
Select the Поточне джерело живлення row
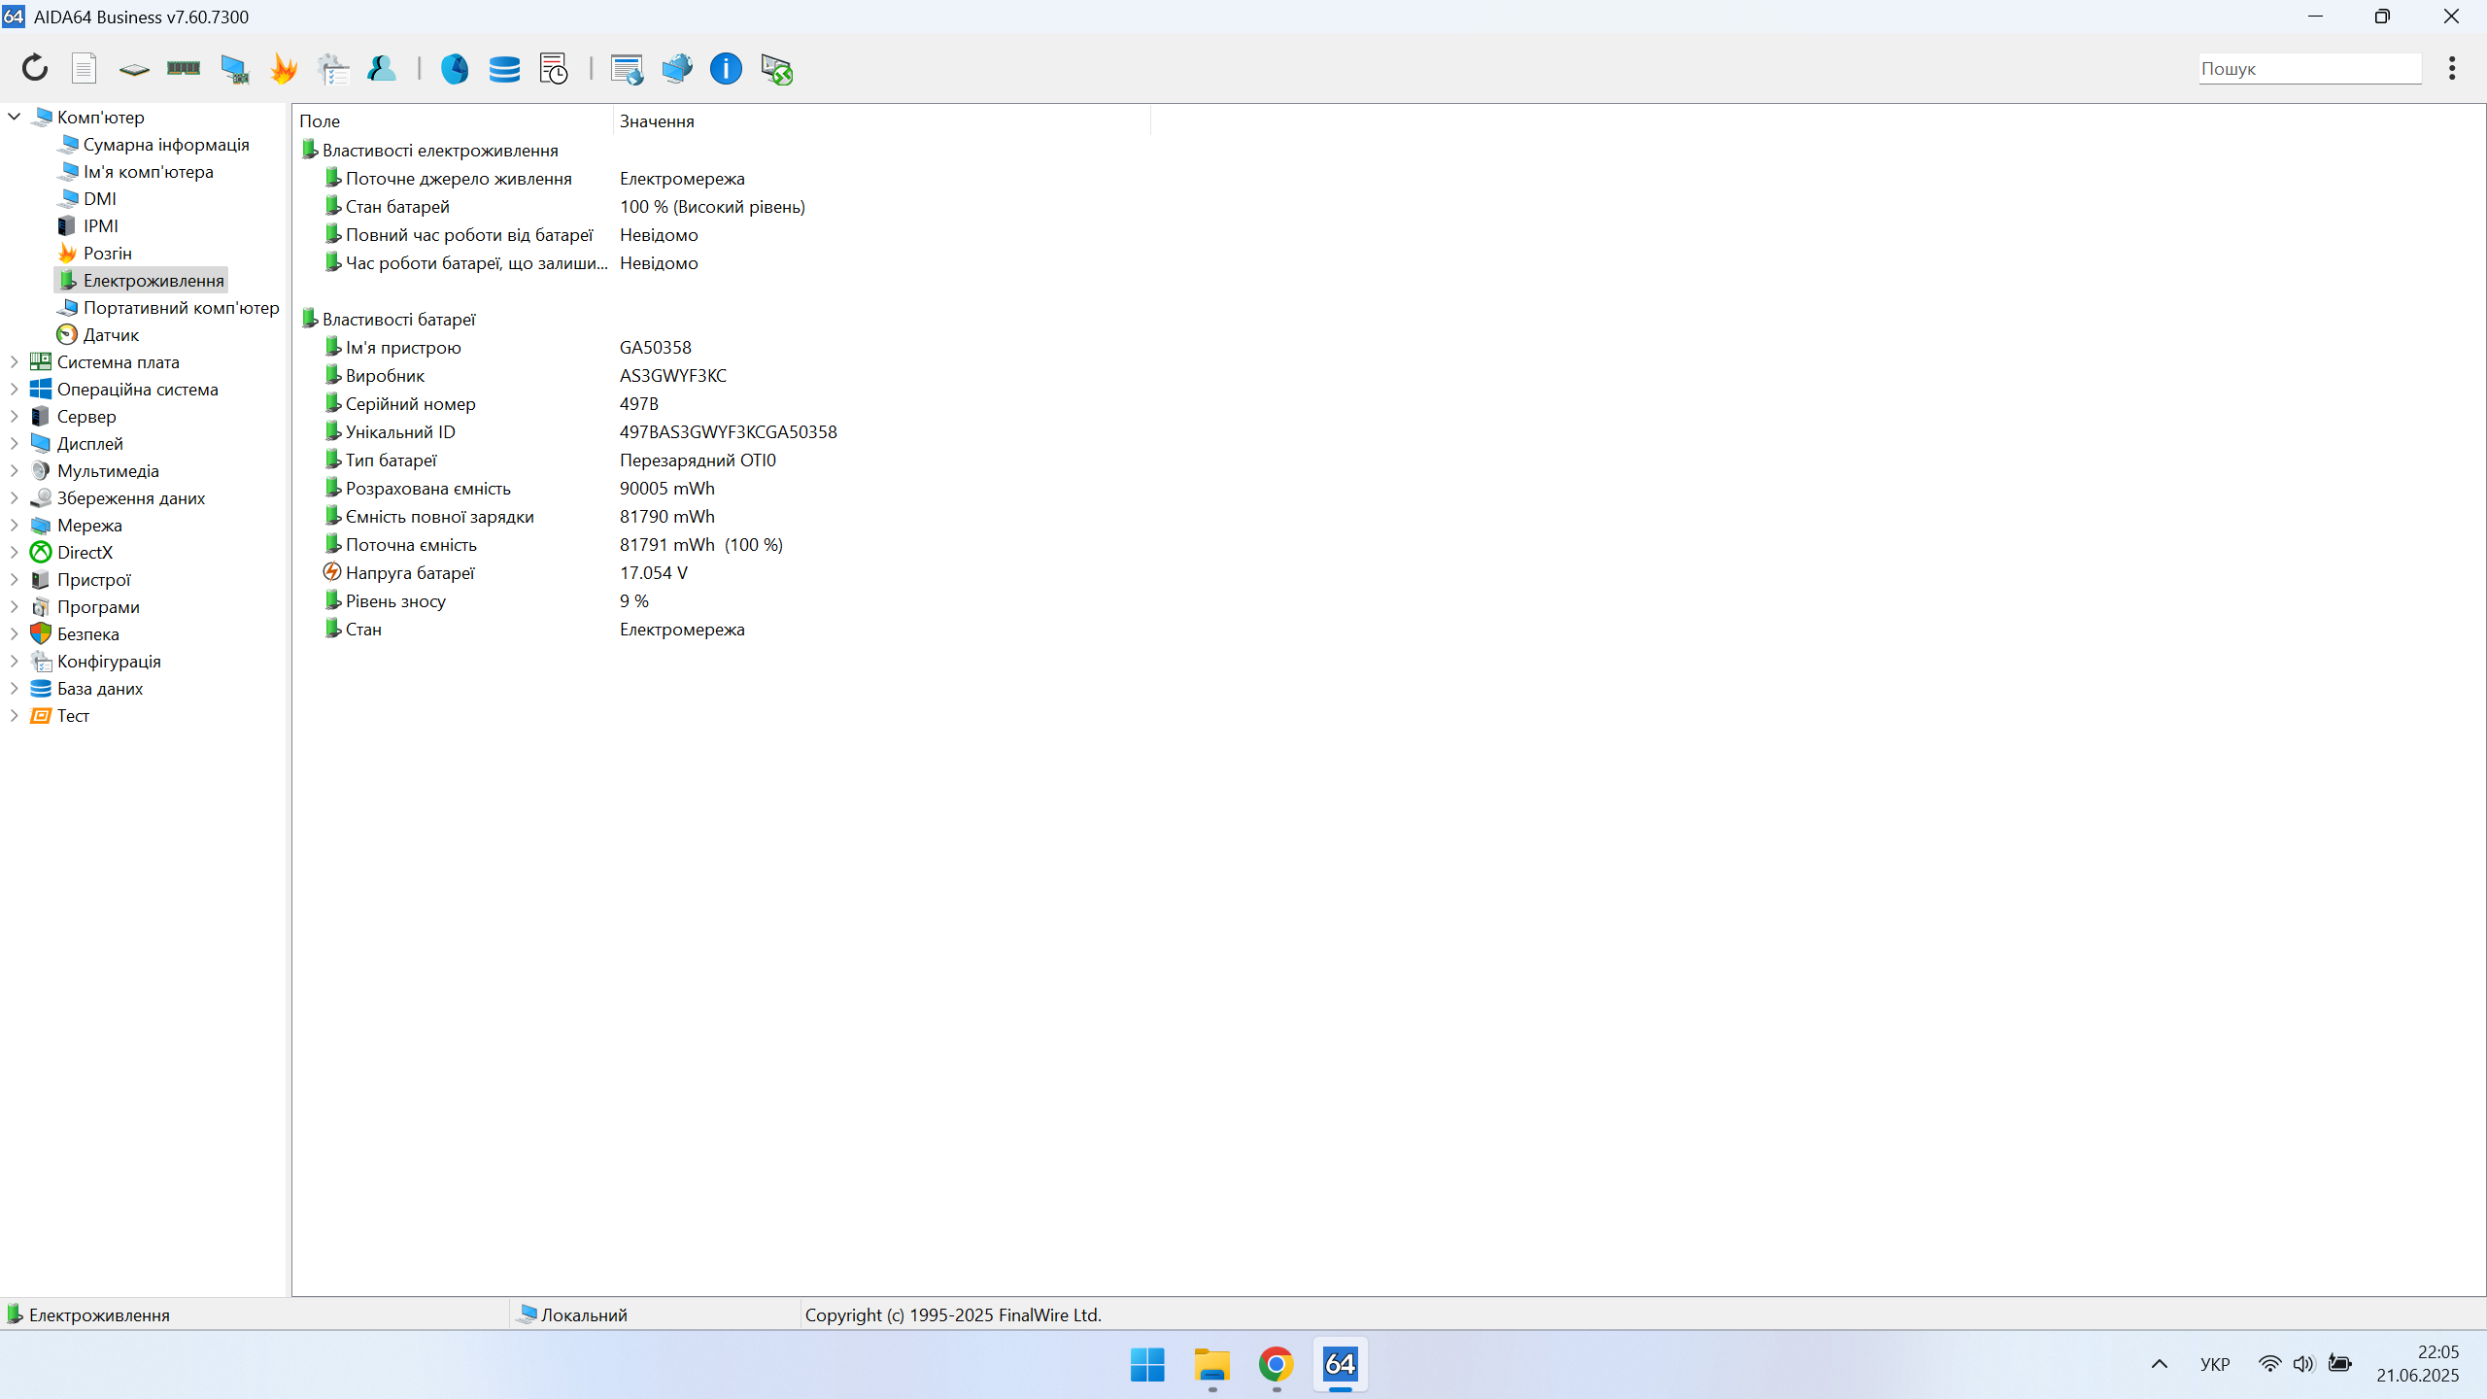724,178
